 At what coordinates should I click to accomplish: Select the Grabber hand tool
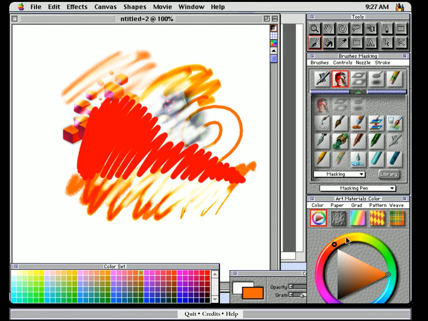click(329, 29)
